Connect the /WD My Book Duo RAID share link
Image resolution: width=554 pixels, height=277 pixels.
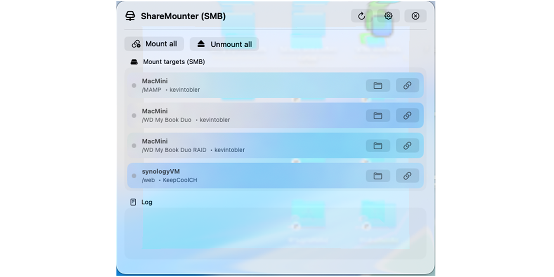tap(407, 146)
